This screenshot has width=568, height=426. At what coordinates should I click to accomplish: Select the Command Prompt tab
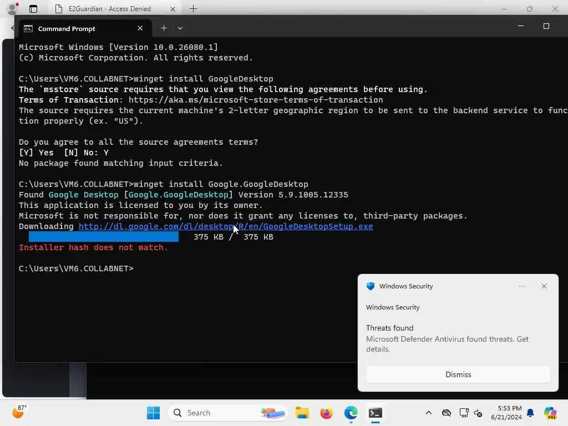pos(86,29)
